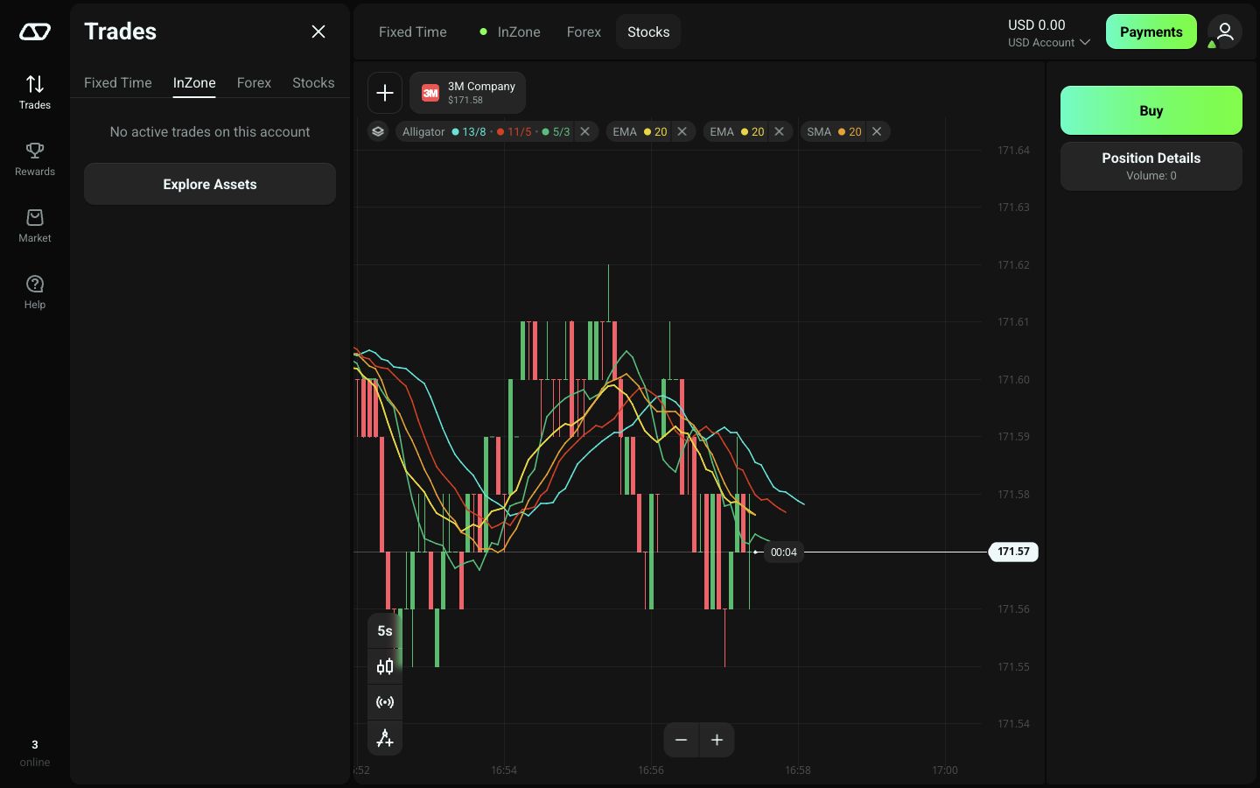
Task: Click the plus icon to add asset
Action: [x=385, y=93]
